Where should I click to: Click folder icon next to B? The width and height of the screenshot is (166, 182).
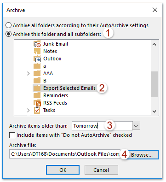pos(37,81)
